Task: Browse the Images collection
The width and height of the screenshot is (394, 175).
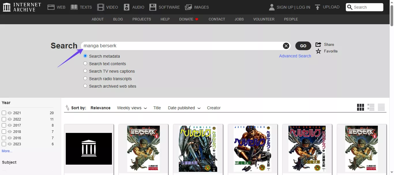Action: (197, 7)
